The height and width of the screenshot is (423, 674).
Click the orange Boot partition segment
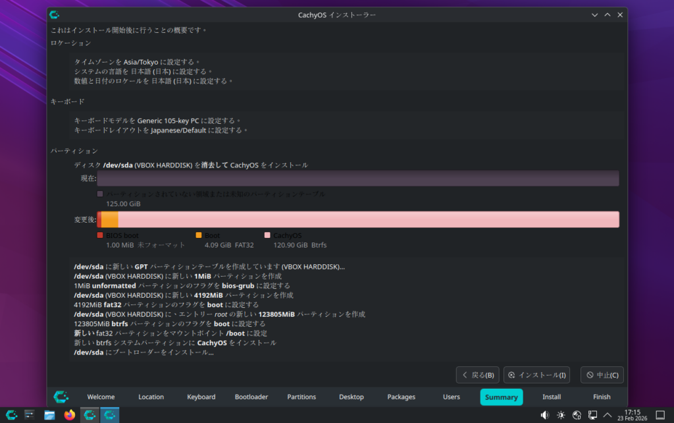pyautogui.click(x=109, y=219)
